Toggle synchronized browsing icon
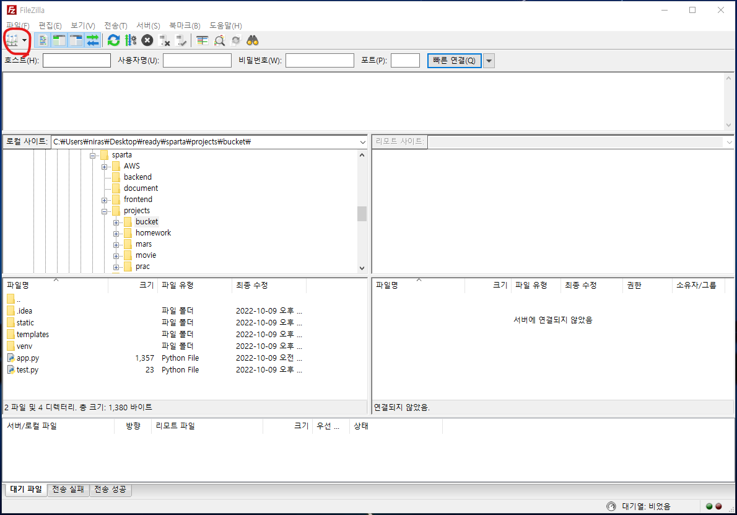 (x=236, y=40)
